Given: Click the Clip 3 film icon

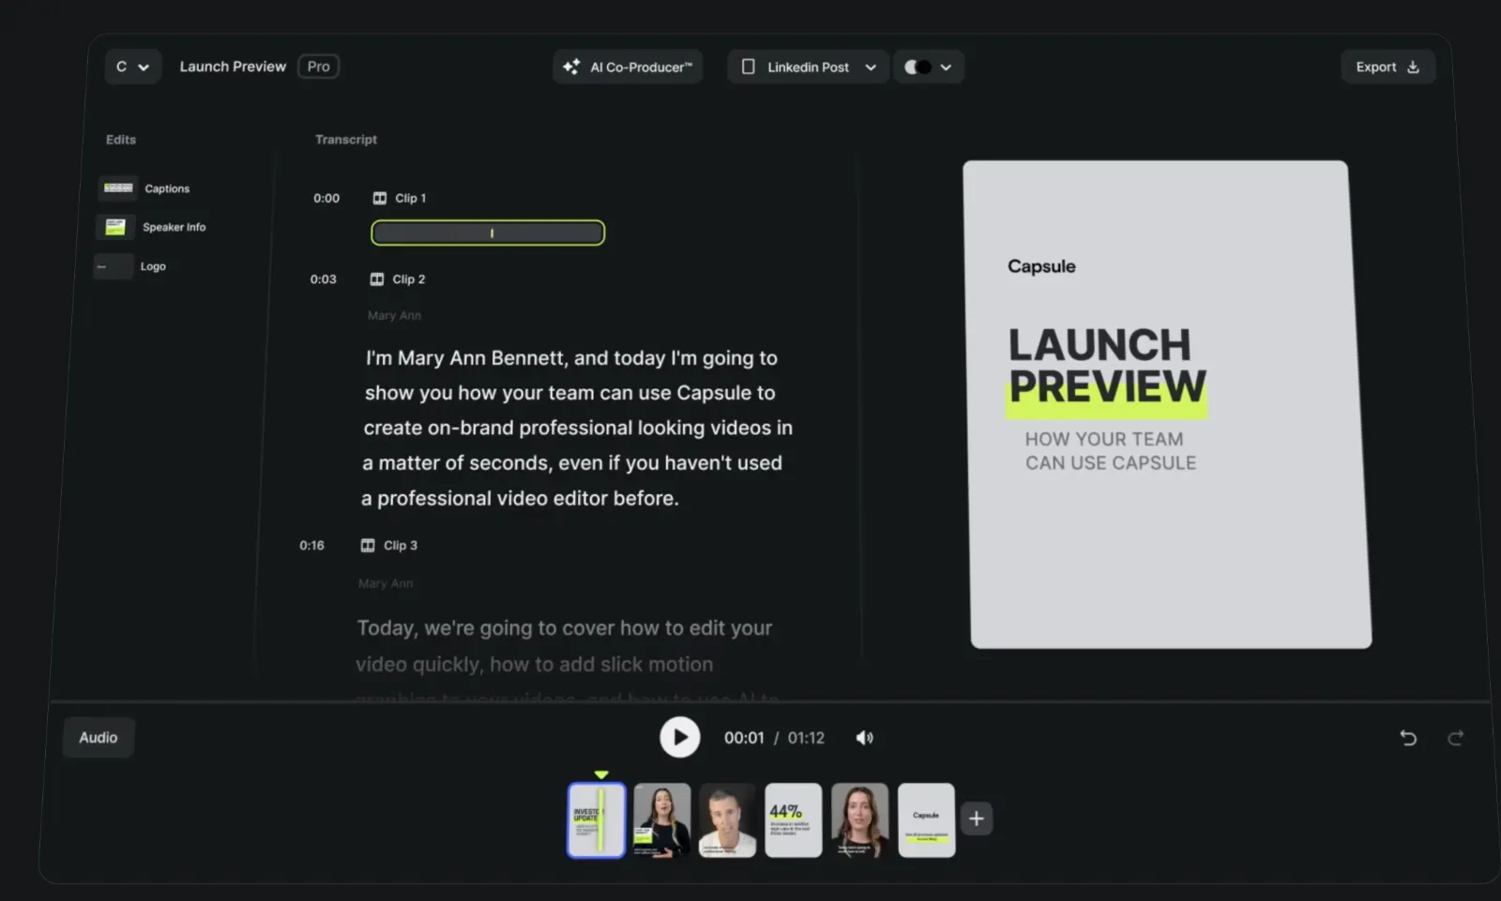Looking at the screenshot, I should [368, 546].
